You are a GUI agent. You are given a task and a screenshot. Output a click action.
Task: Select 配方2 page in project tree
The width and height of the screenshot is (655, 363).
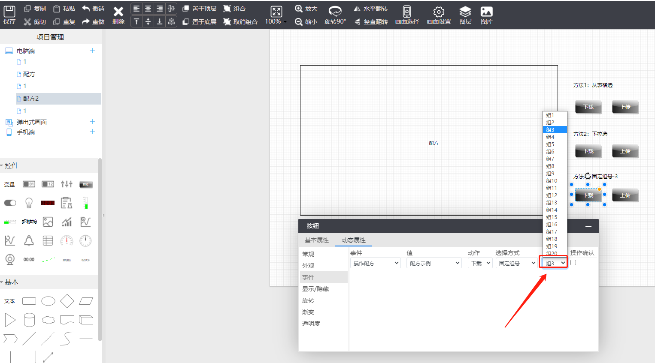[31, 99]
